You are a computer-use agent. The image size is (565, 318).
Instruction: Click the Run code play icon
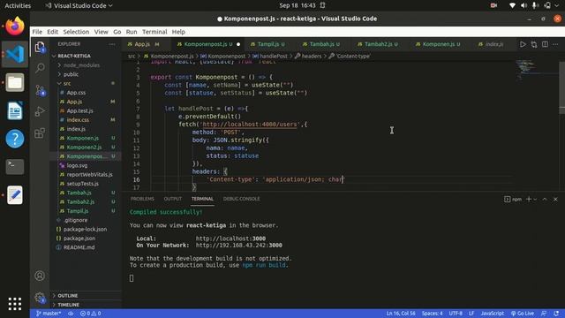click(x=523, y=44)
